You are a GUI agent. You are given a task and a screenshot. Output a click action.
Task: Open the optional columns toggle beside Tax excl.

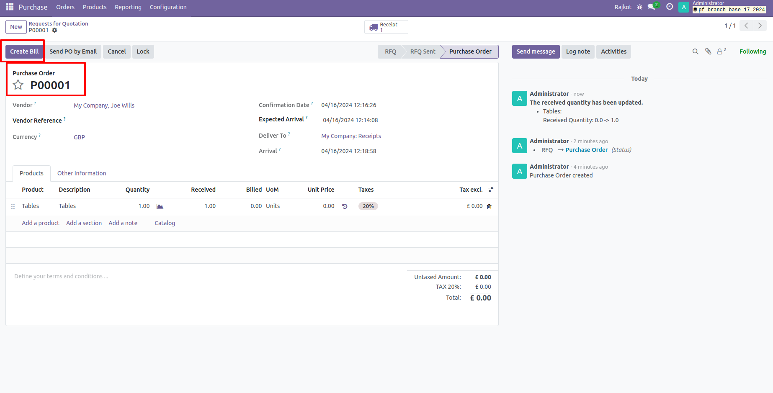[491, 189]
